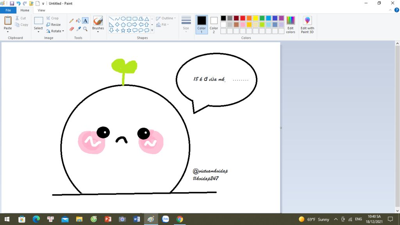
Task: Expand the full Shapes gallery
Action: click(152, 30)
